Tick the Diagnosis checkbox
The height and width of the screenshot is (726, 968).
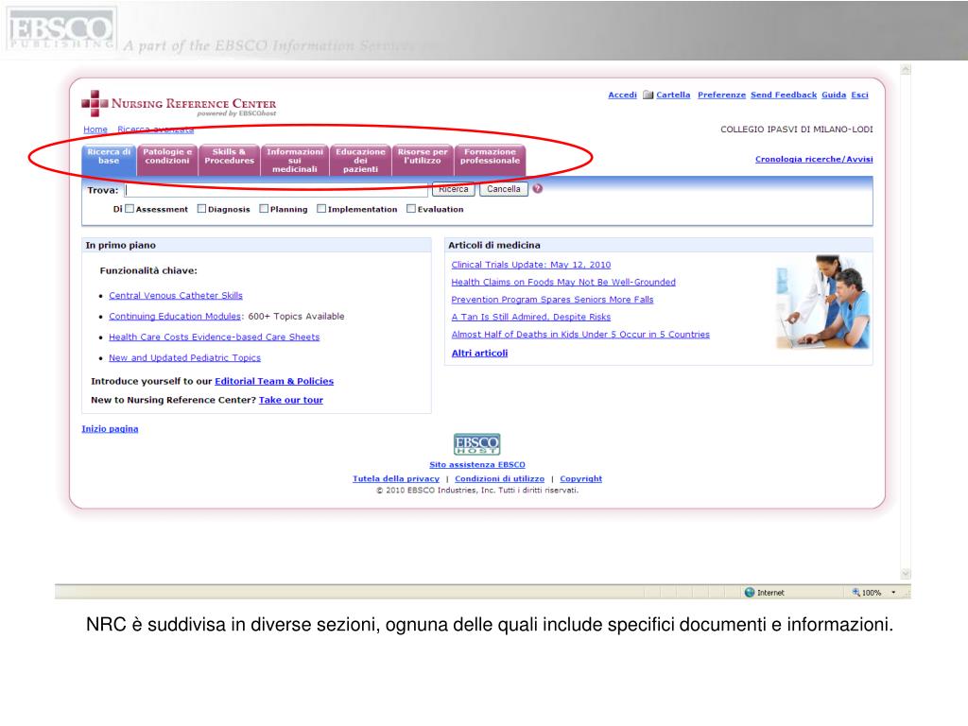201,209
